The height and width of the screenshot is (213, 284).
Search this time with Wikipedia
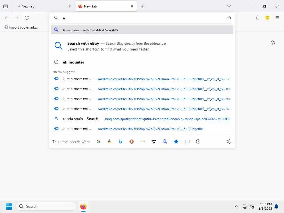click(x=154, y=141)
